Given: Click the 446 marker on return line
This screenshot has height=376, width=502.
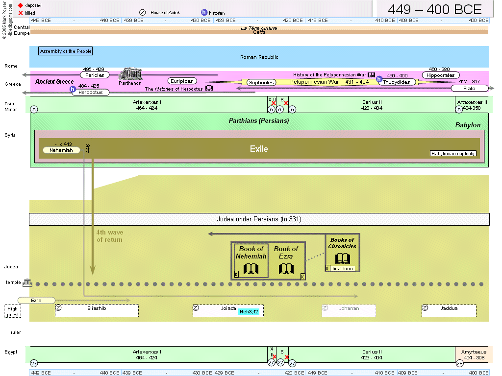Looking at the screenshot, I should 88,149.
